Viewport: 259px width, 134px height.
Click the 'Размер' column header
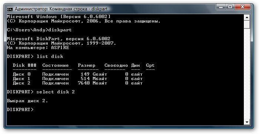click(x=87, y=65)
